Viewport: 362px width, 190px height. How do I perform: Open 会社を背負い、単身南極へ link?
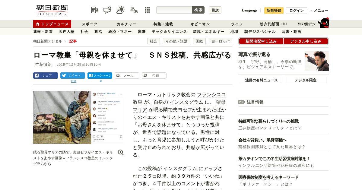tap(262, 140)
